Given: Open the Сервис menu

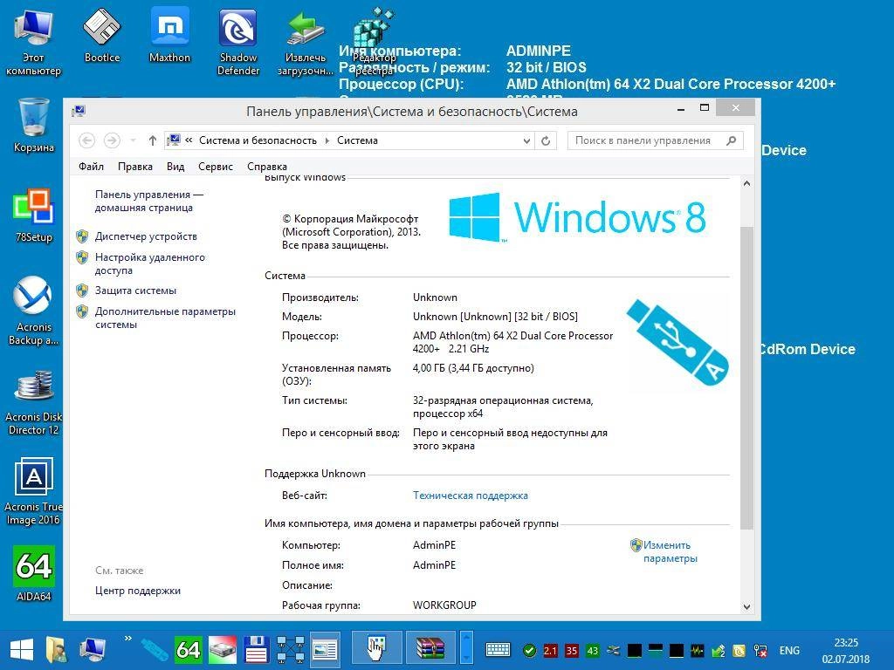Looking at the screenshot, I should [x=216, y=167].
